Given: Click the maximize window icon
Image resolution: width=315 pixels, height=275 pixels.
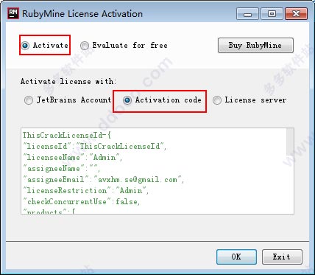Looking at the screenshot, I should click(x=272, y=14).
